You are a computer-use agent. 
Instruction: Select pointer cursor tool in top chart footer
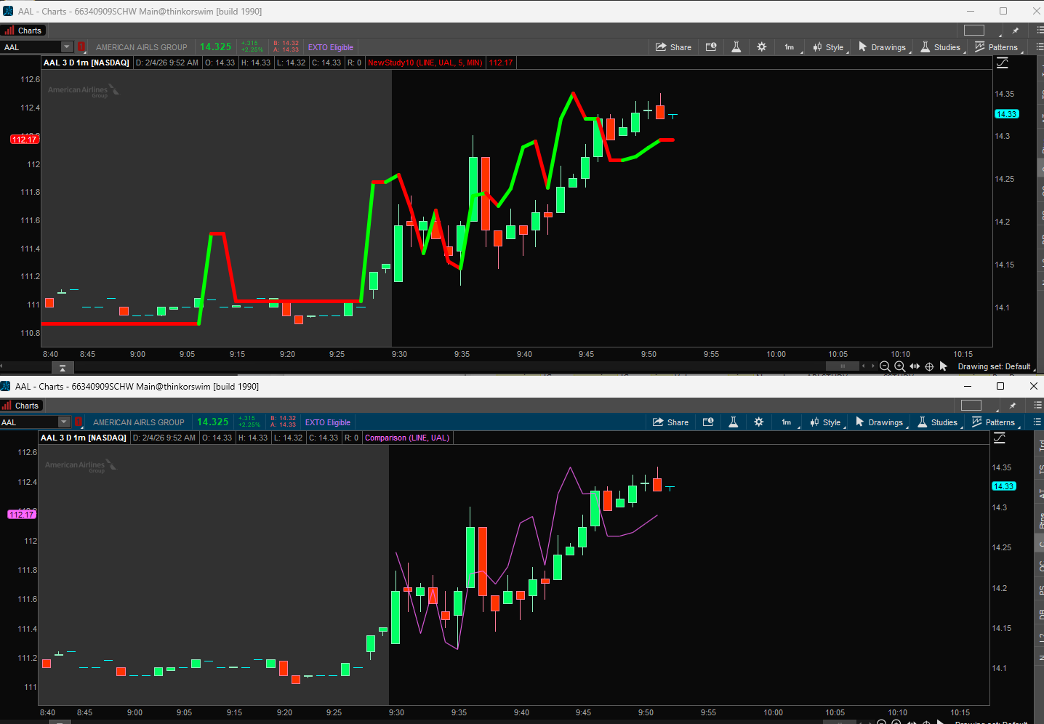[944, 366]
